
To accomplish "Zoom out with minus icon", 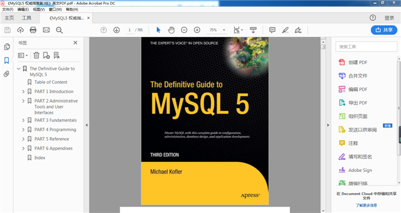I will tap(184, 30).
